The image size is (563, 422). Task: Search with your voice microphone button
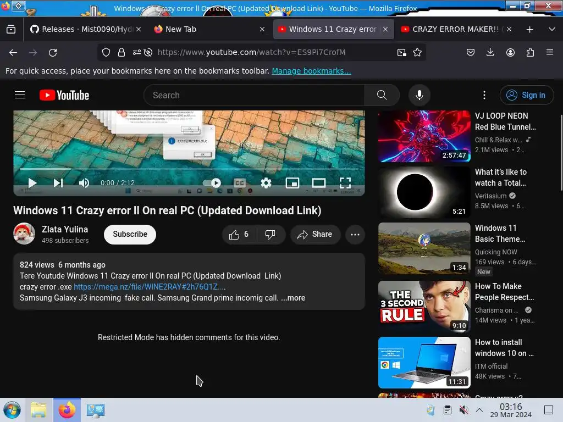(x=419, y=95)
